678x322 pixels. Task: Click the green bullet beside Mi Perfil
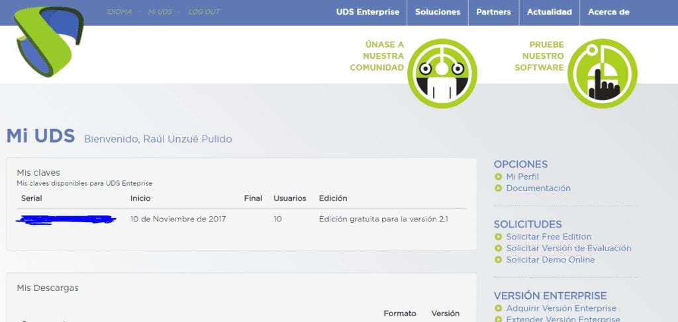(x=499, y=177)
